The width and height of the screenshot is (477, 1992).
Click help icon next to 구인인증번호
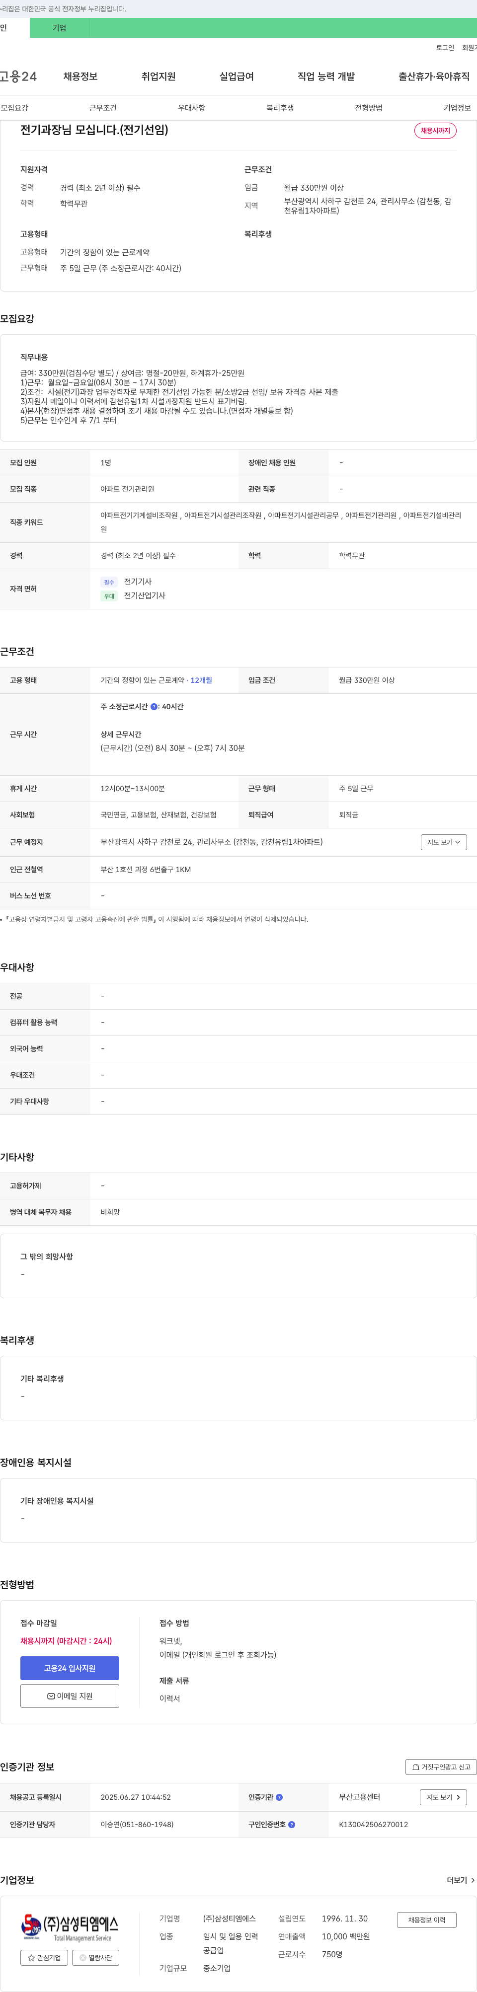292,1824
